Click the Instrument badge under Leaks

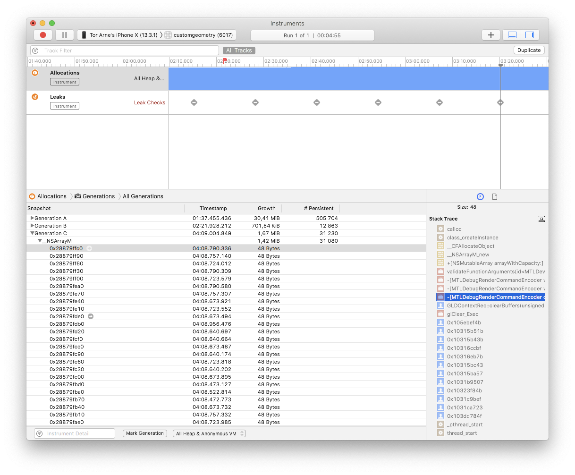click(x=65, y=106)
